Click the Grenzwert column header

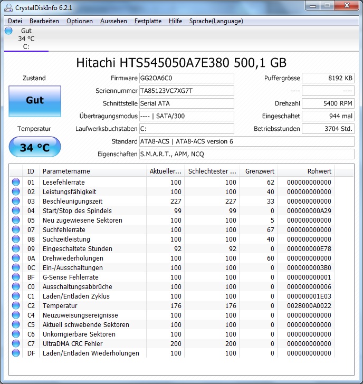[x=259, y=171]
